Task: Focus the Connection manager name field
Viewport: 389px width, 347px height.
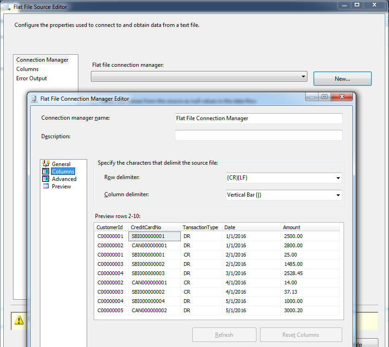Action: pos(258,118)
